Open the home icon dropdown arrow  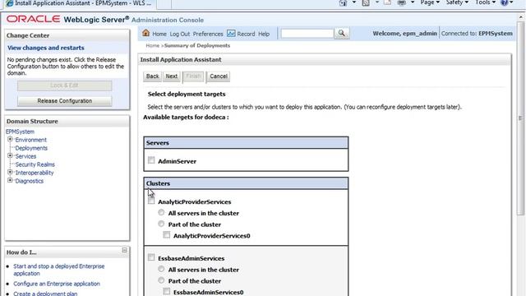[354, 2]
